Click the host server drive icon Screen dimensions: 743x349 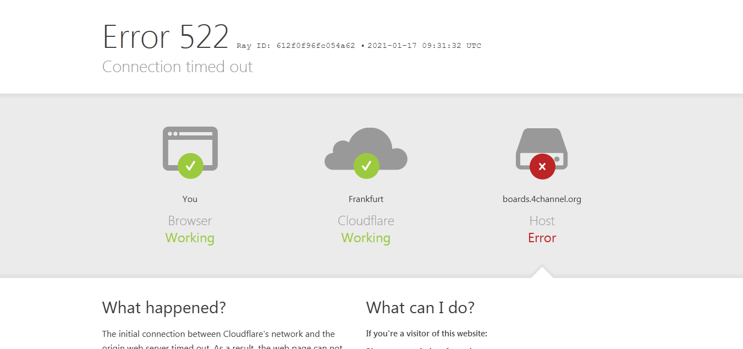[542, 148]
